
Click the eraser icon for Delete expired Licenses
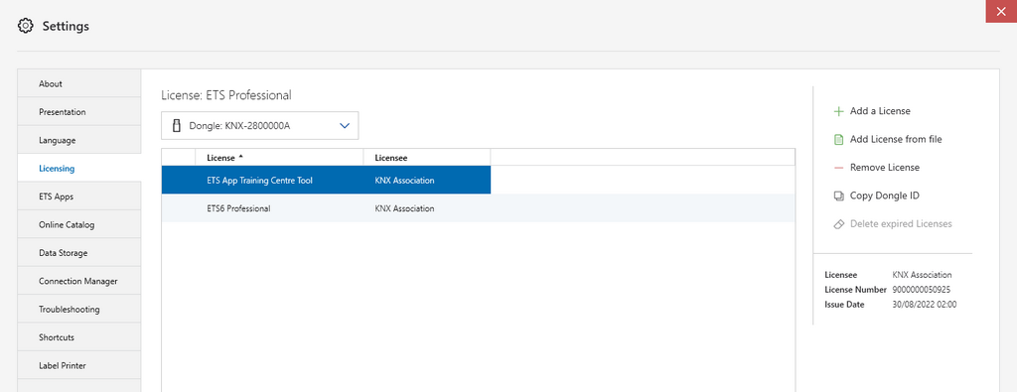click(x=838, y=224)
